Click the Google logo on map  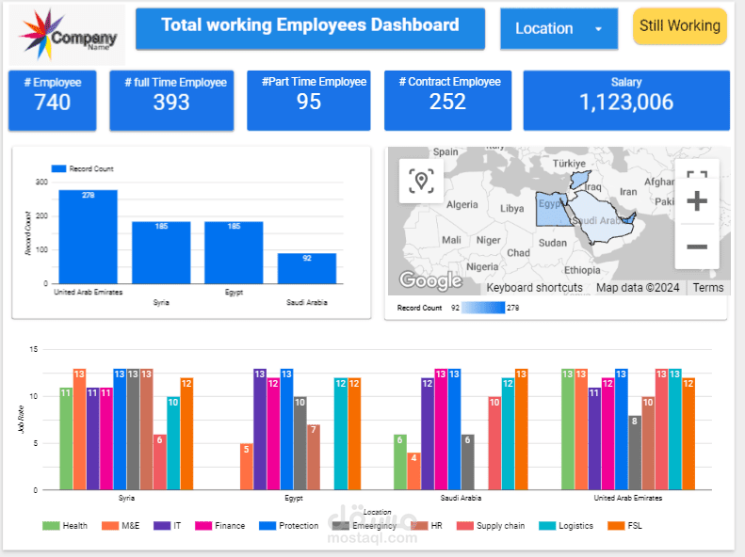coord(430,280)
